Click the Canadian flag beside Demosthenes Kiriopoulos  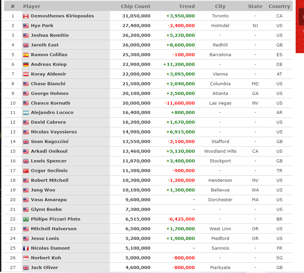pos(26,16)
